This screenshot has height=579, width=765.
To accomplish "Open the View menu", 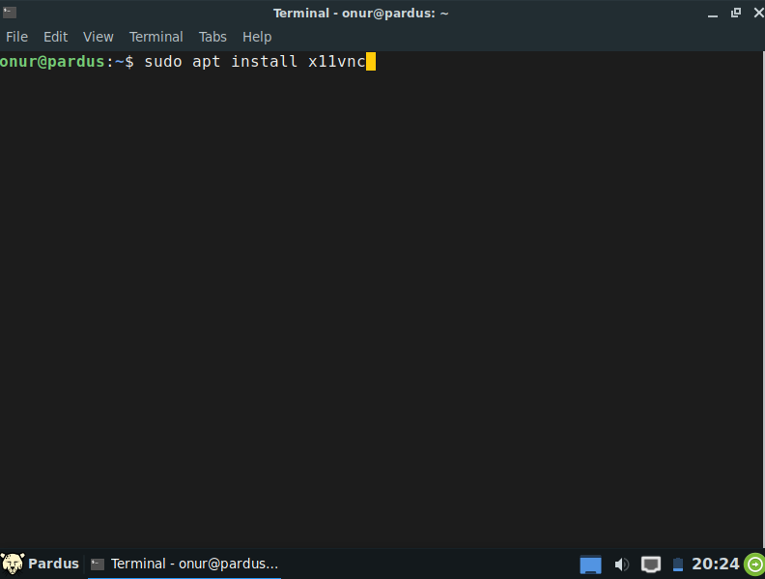I will 98,37.
